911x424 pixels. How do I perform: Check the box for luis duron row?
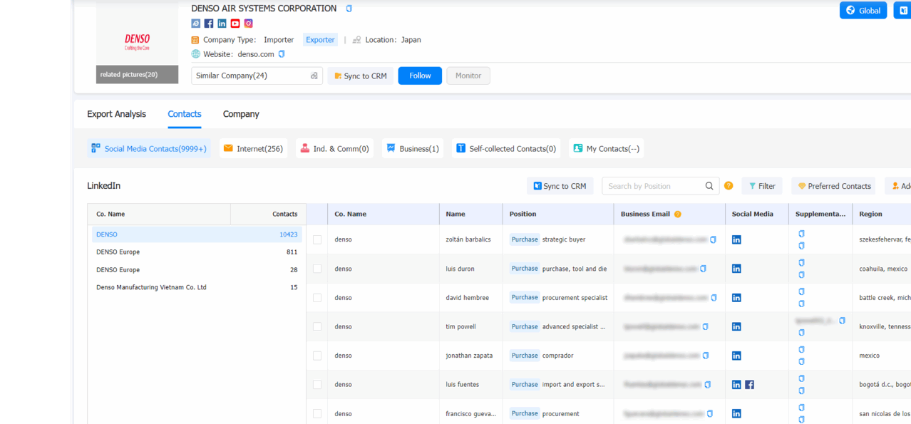pyautogui.click(x=317, y=269)
